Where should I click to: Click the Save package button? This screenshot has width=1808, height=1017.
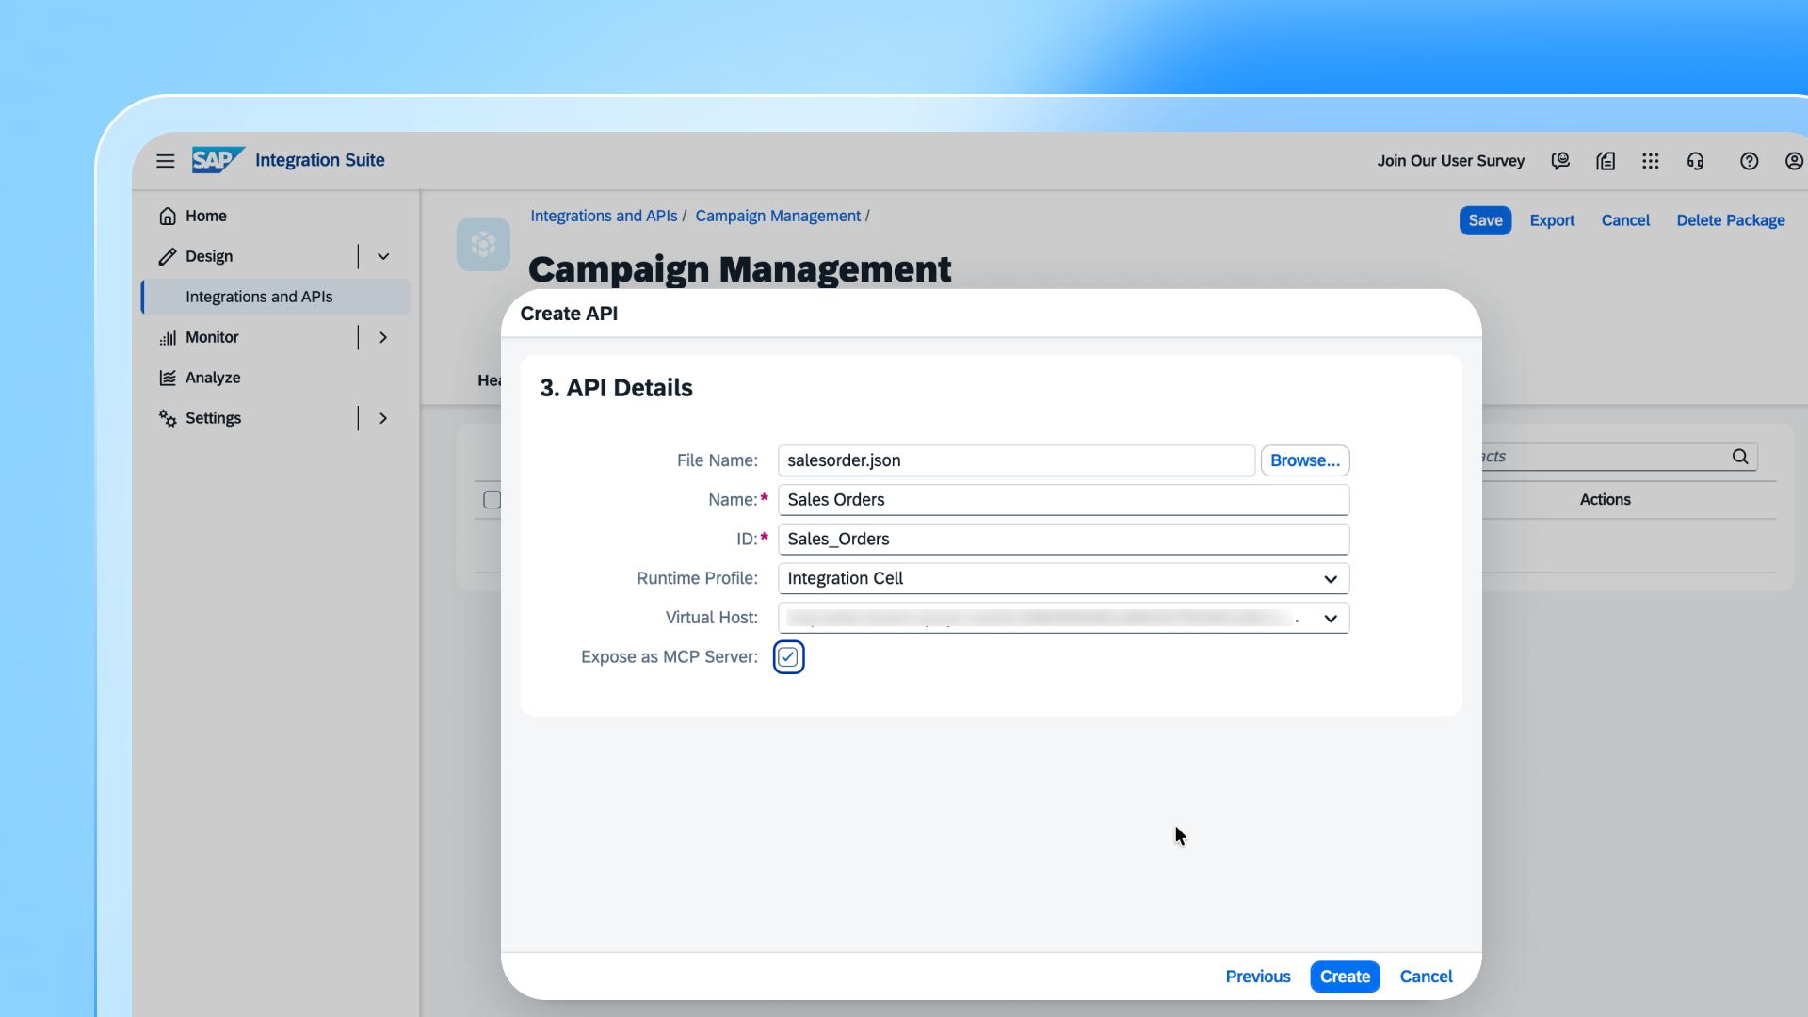1485,220
